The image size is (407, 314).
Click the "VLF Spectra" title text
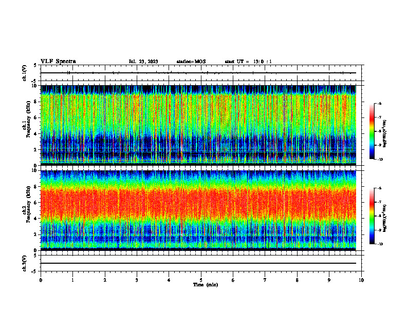[58, 62]
